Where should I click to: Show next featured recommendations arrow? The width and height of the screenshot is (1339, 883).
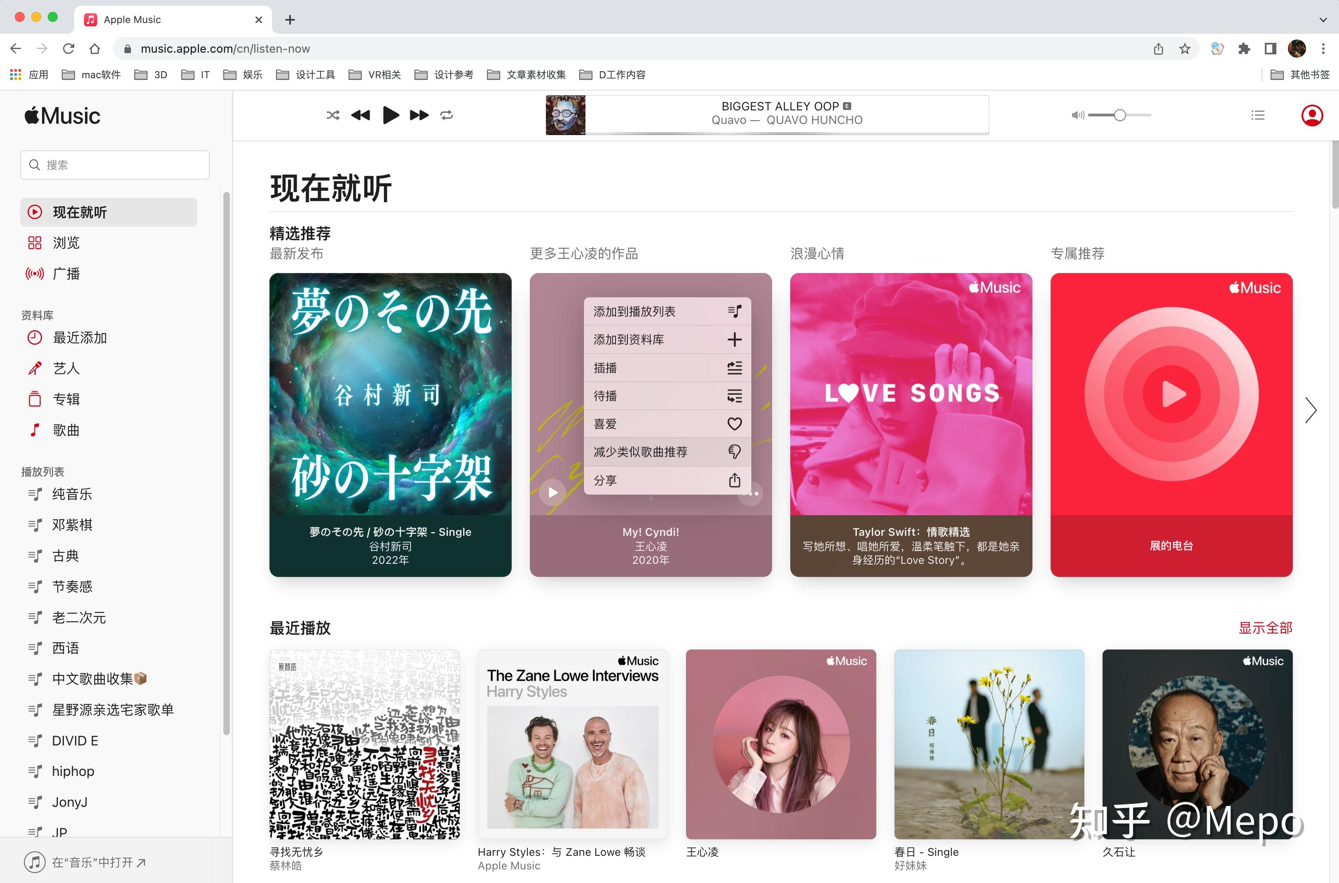click(x=1311, y=410)
